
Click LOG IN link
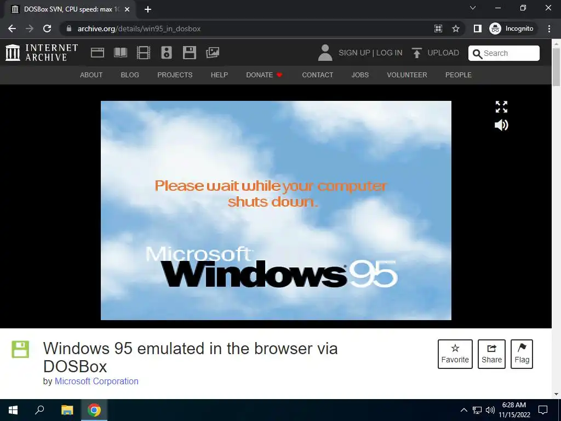click(x=390, y=53)
